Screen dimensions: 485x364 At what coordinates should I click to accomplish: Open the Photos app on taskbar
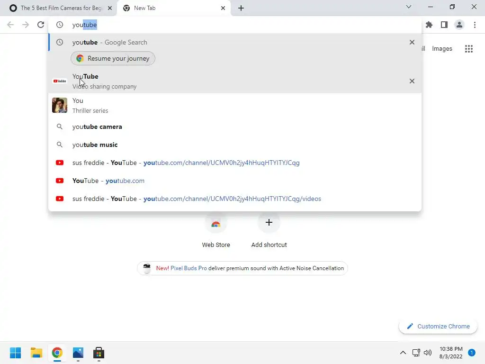tap(78, 353)
